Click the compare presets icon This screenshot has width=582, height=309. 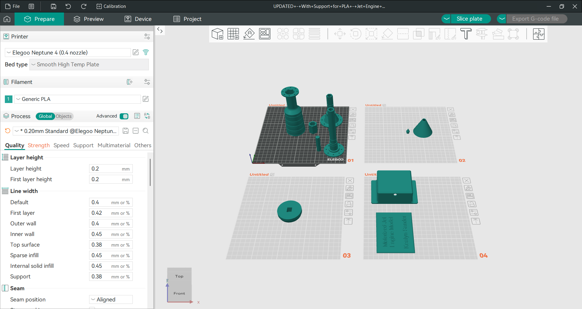pyautogui.click(x=147, y=116)
